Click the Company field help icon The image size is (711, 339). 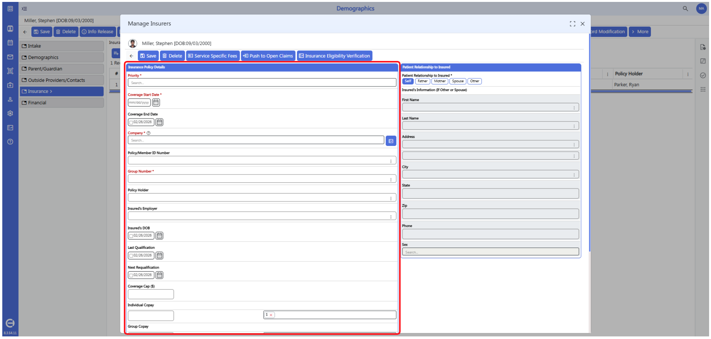(x=149, y=133)
